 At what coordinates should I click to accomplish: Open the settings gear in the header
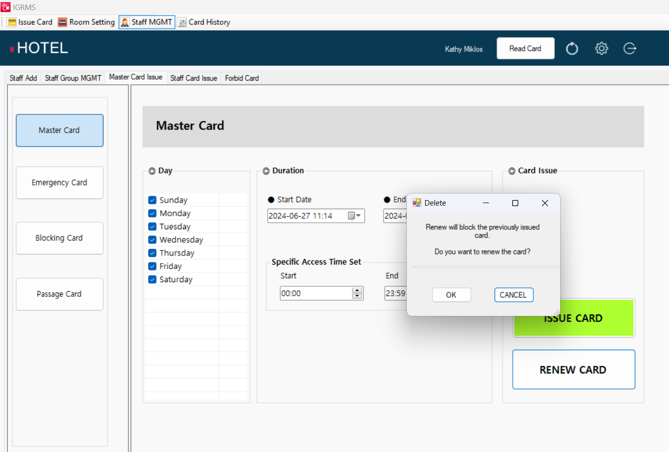pos(601,48)
